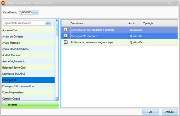This screenshot has height=116, width=180.
Task: Select the Analisi Materiale category
Action: tap(28, 43)
